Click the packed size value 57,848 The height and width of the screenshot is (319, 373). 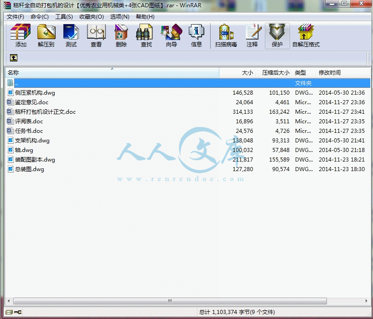click(x=281, y=150)
